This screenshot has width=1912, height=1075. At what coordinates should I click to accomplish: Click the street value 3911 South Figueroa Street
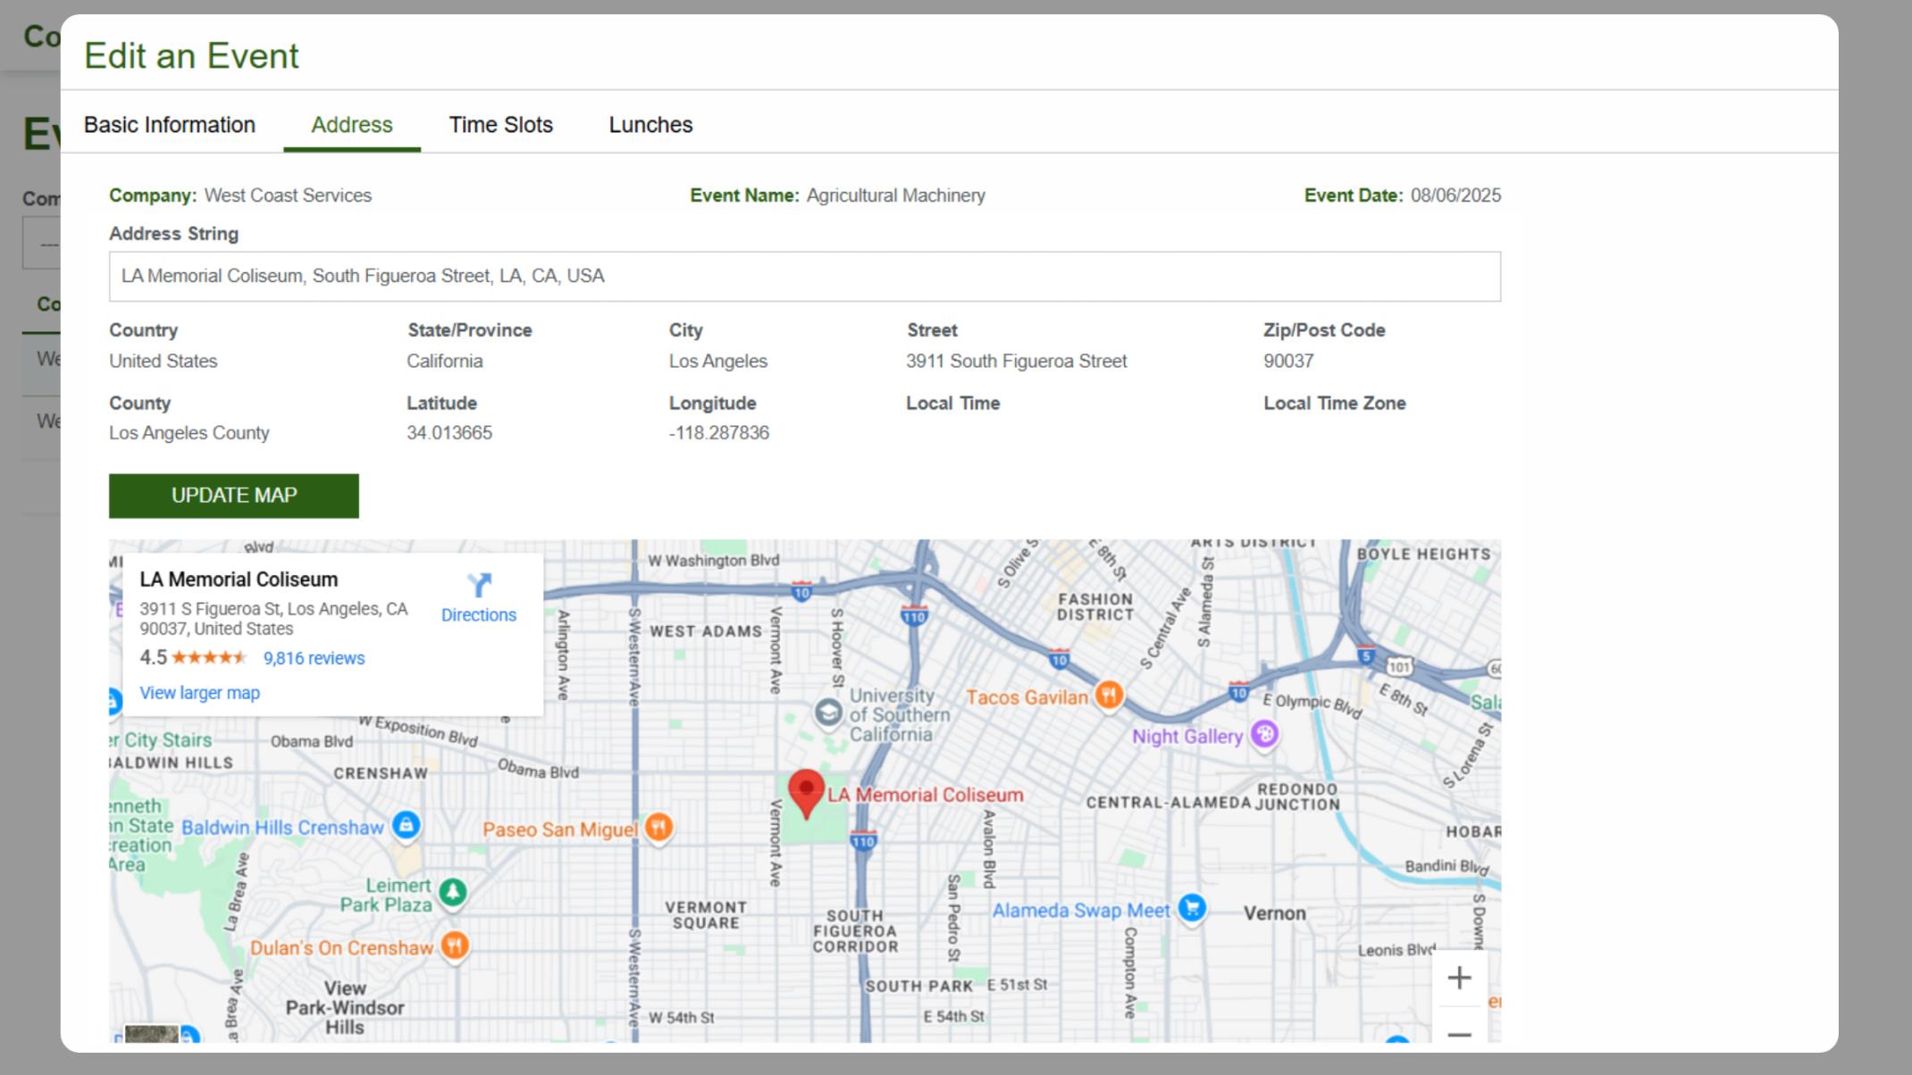(x=1017, y=362)
